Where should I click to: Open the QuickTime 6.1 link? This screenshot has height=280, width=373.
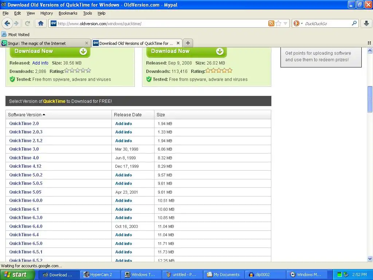tap(24, 209)
